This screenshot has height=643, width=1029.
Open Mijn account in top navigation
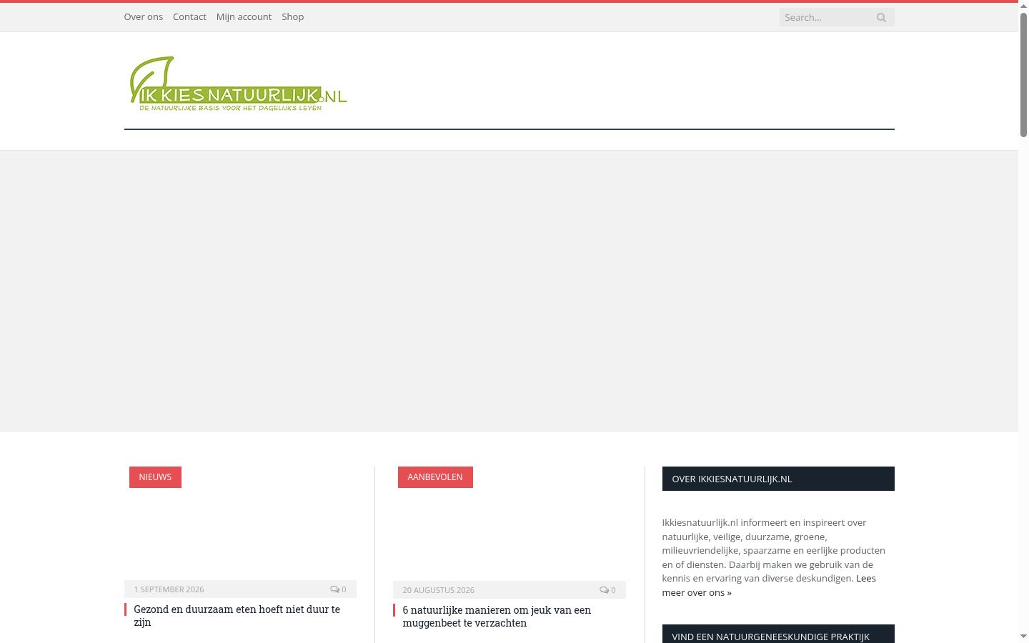[x=244, y=16]
